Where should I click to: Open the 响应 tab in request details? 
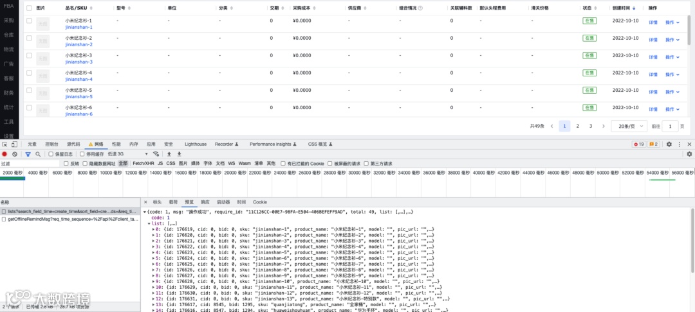coord(205,202)
